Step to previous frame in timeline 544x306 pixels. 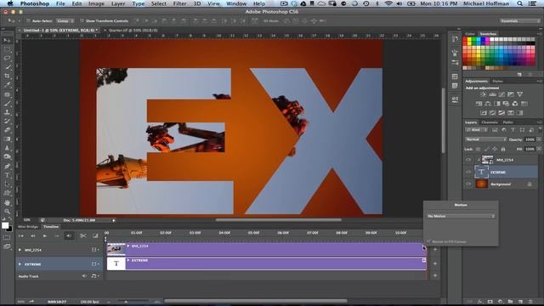[33, 236]
